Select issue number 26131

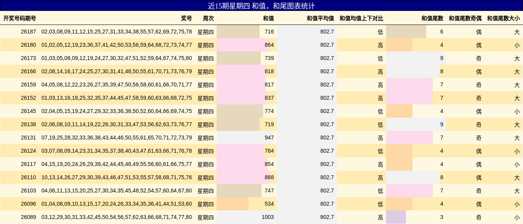click(x=28, y=138)
